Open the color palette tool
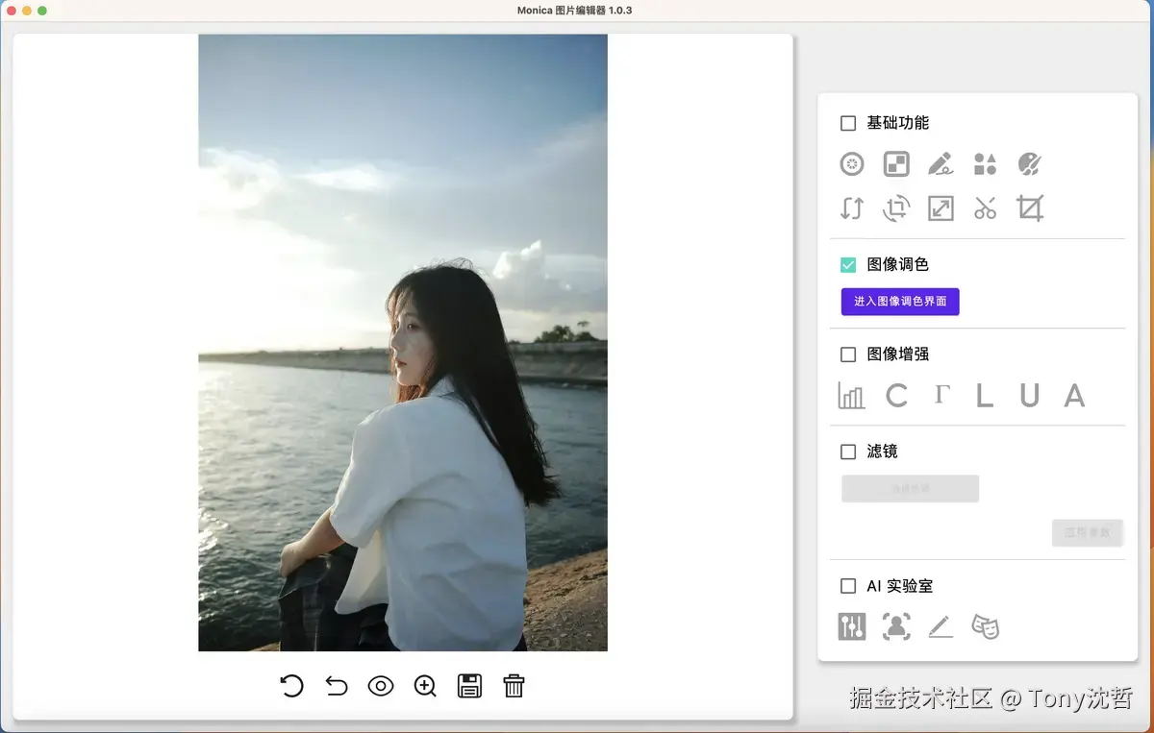The height and width of the screenshot is (733, 1154). coord(1030,163)
